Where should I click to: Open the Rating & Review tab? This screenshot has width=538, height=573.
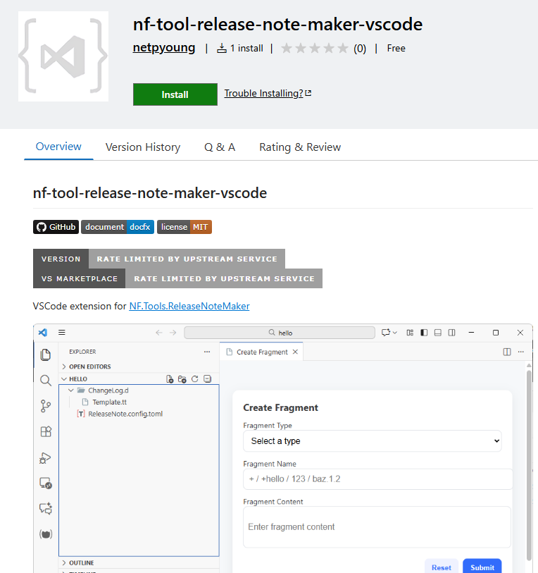(300, 147)
